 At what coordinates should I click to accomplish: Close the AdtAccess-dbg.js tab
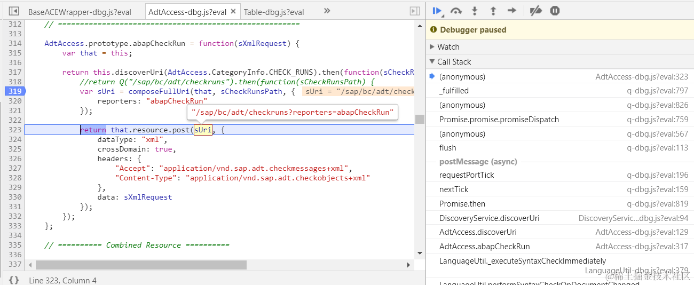coord(233,11)
